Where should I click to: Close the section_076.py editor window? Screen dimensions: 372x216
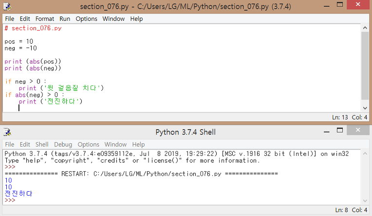[358, 4]
